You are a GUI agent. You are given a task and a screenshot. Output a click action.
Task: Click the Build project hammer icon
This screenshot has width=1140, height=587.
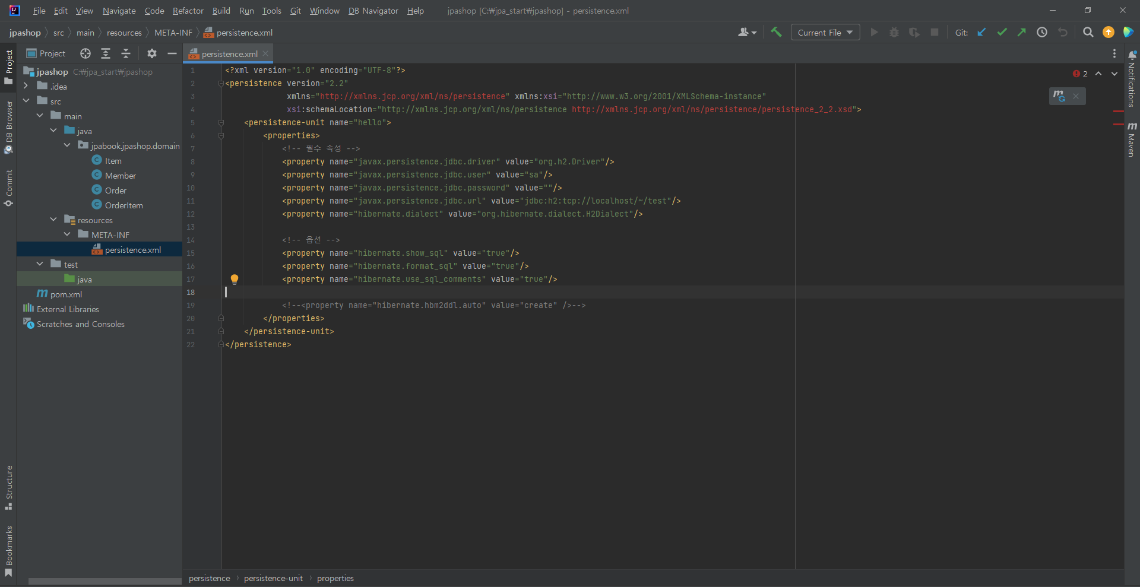[x=776, y=32]
